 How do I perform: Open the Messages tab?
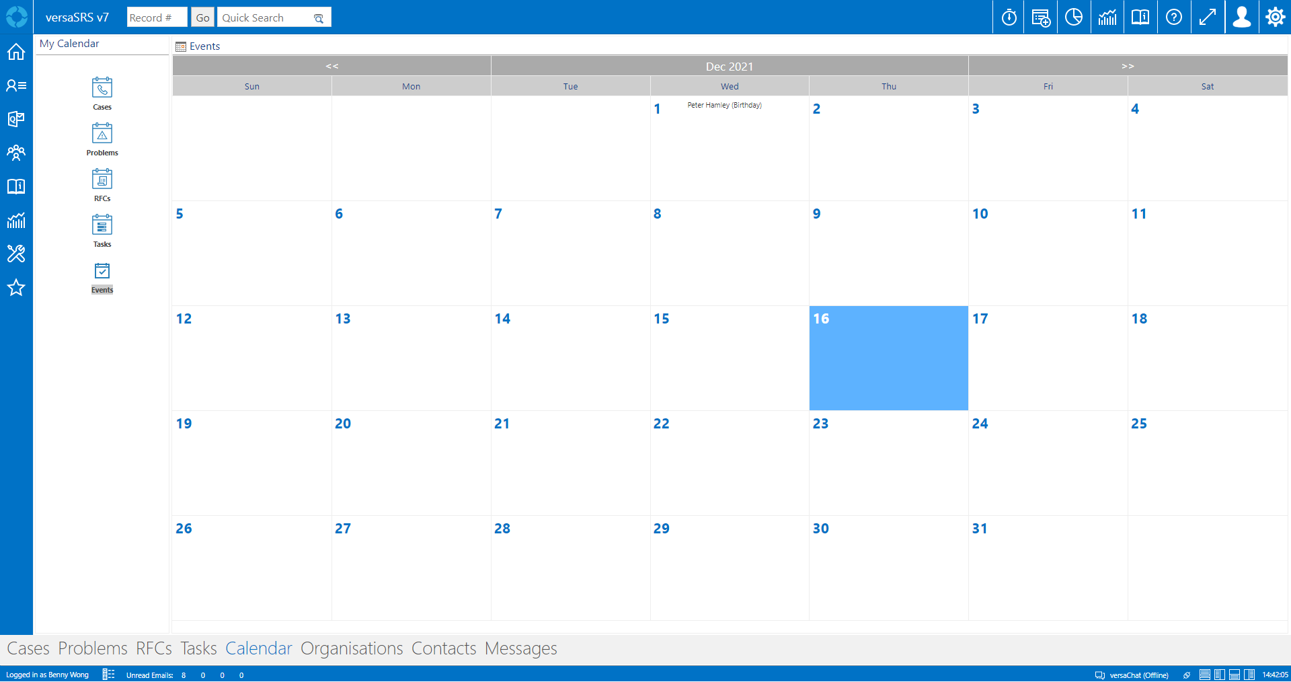pos(520,648)
